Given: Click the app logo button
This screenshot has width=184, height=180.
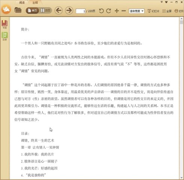Looking at the screenshot, I should coord(6,9).
